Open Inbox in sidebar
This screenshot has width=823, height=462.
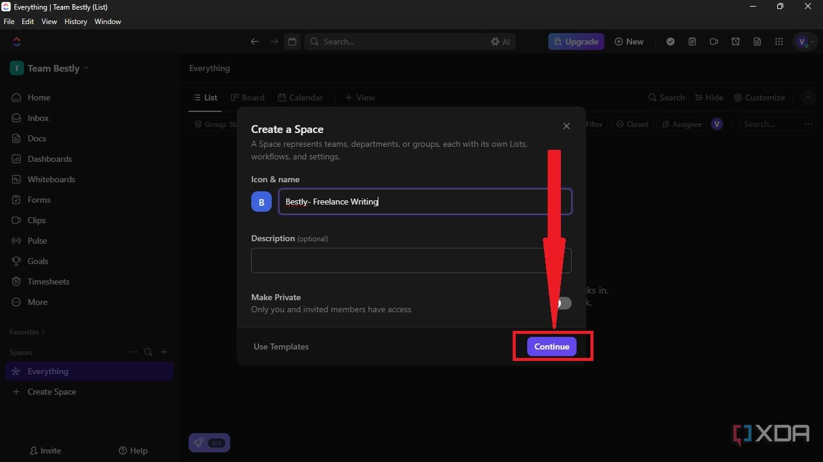tap(89, 118)
